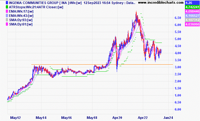Click the 3.00 price axis label

pos(178,67)
